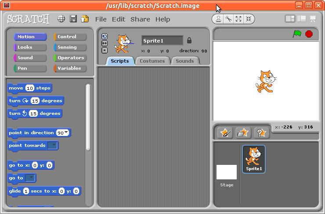Click the red stop sign

pos(309,34)
